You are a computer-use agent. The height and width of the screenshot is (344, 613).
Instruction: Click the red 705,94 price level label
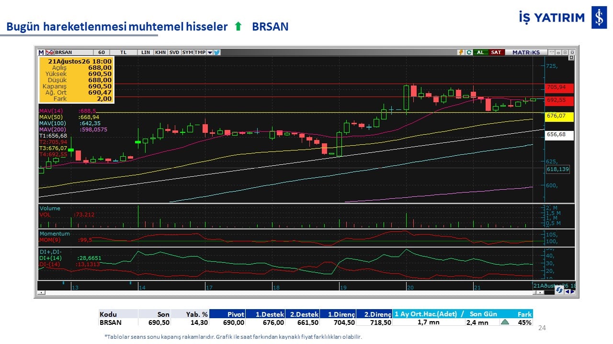pos(560,87)
